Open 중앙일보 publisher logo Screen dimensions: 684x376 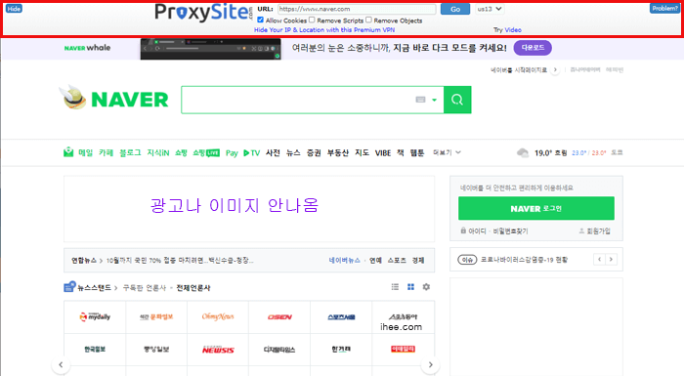tap(156, 350)
